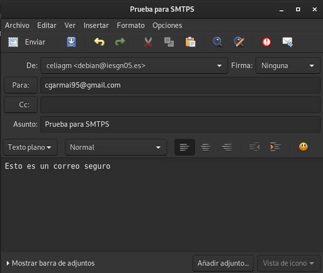Toggle right text alignment

(227, 147)
